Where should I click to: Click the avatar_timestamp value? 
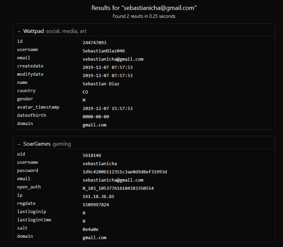coord(107,109)
